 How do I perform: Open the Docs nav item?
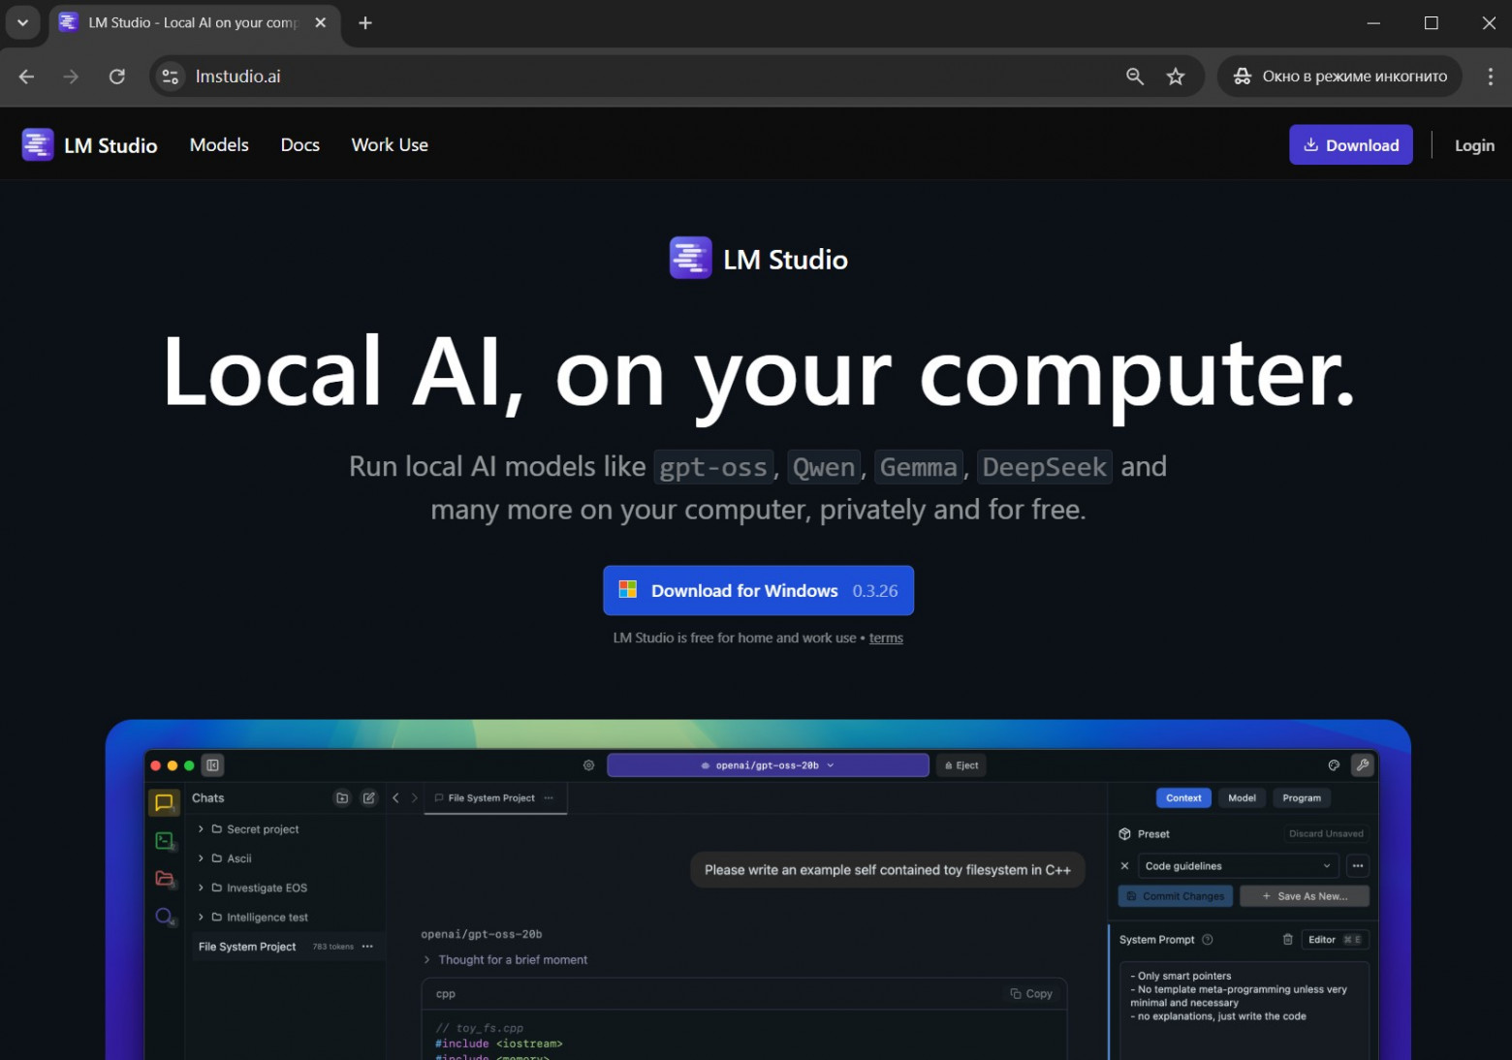coord(299,145)
